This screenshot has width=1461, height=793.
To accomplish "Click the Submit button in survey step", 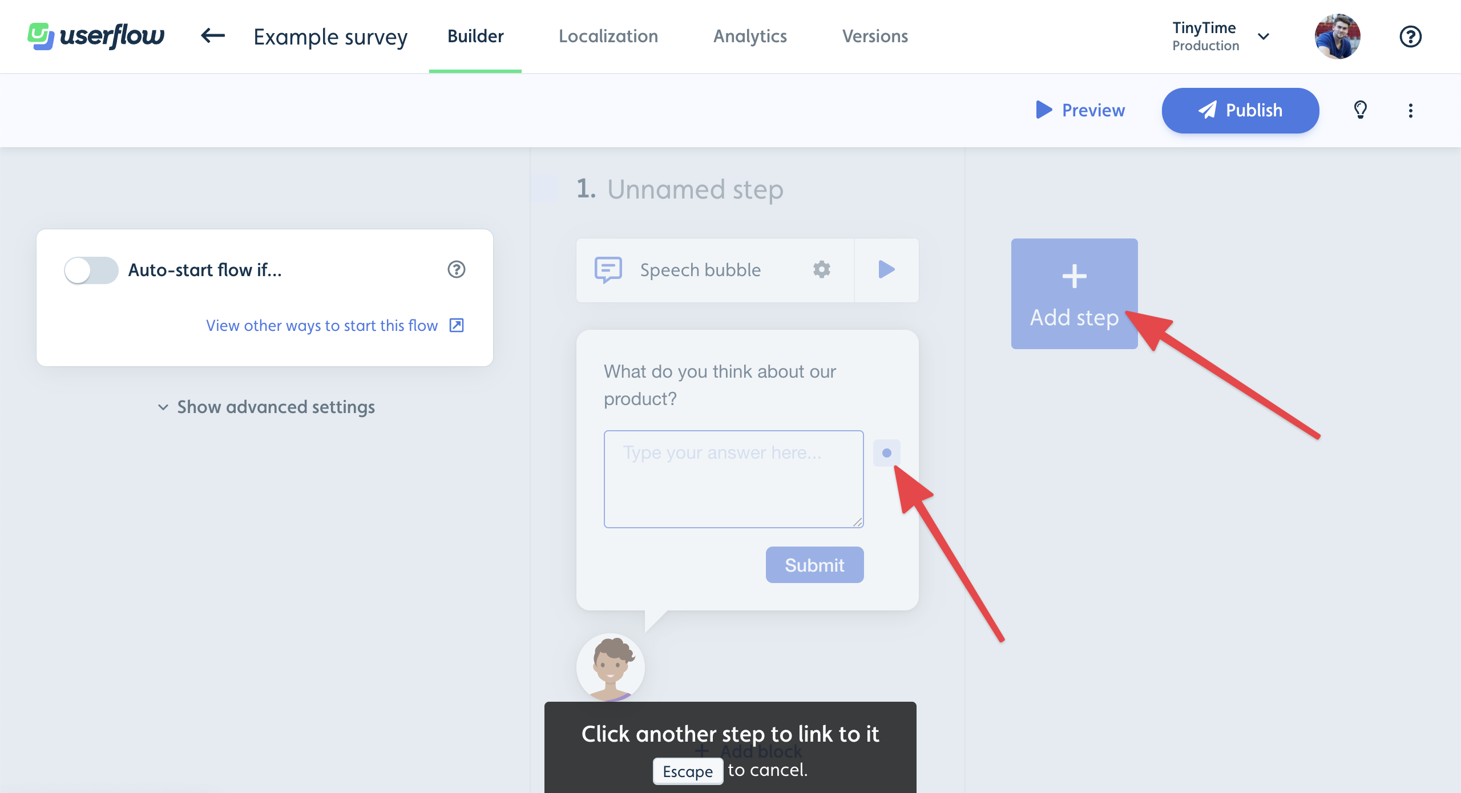I will 814,564.
